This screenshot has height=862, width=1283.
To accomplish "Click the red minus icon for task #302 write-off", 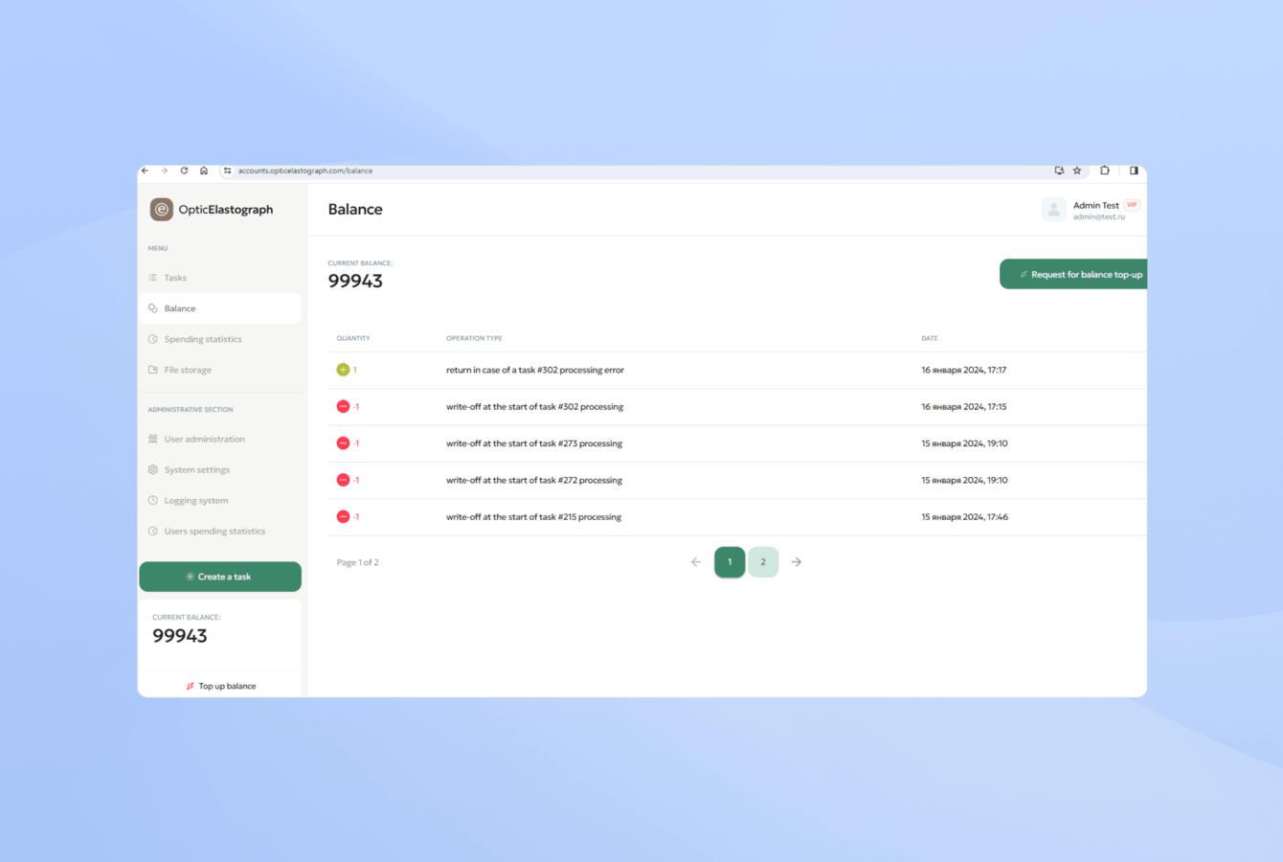I will click(343, 407).
